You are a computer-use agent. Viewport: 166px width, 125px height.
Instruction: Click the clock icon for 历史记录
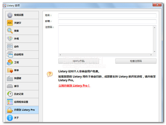10,94
